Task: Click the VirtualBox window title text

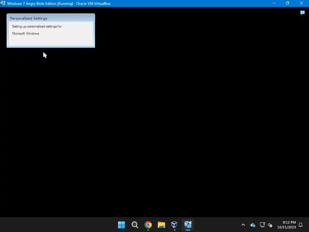Action: pyautogui.click(x=59, y=4)
